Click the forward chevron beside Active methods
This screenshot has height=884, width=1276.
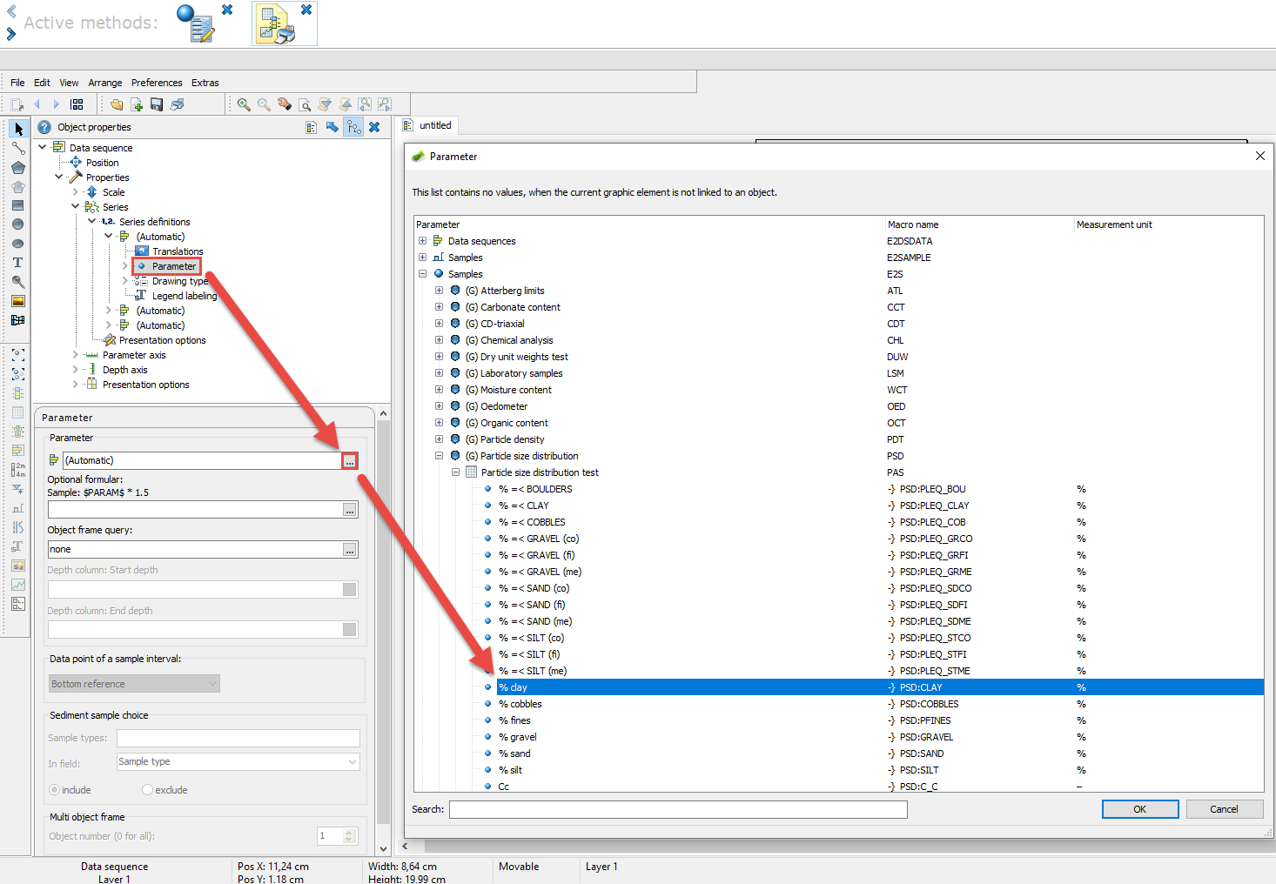[11, 34]
